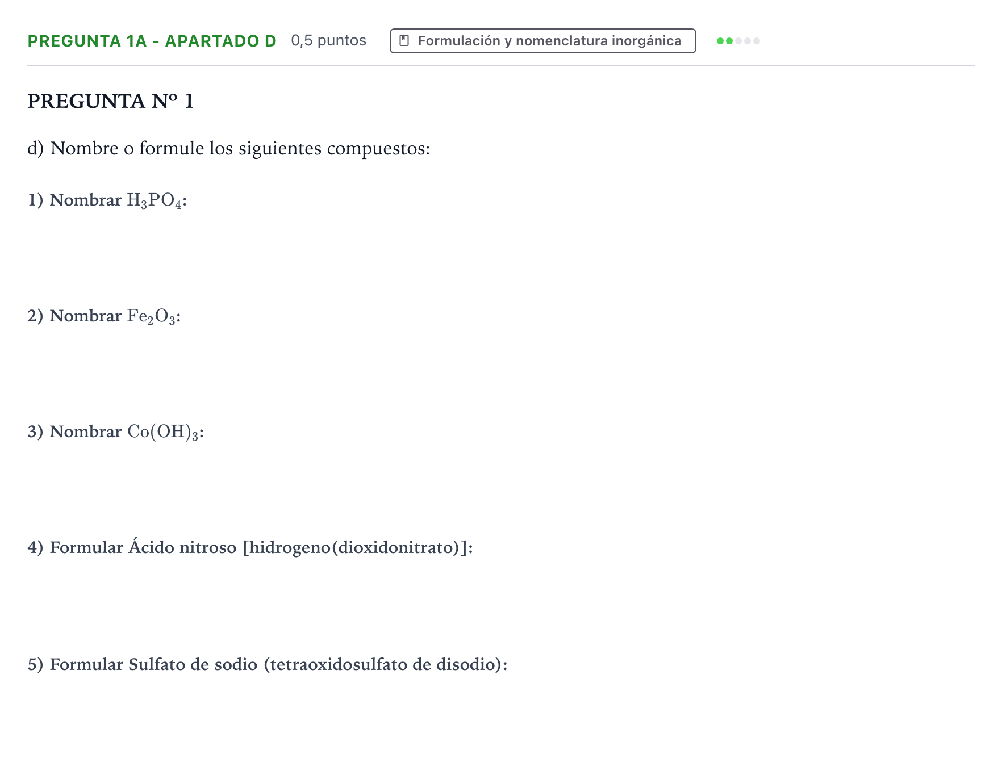Click item 5 Formular Sulfato de sodio

268,664
